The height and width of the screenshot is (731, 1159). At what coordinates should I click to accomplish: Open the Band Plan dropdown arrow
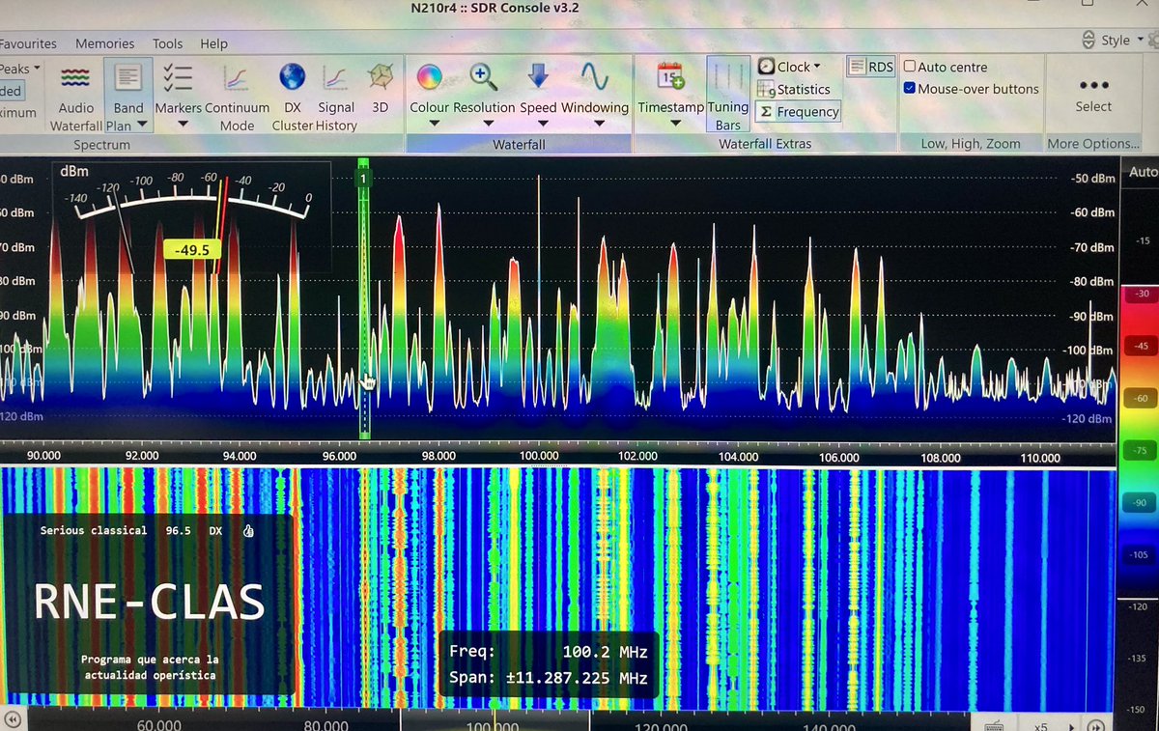[x=142, y=126]
